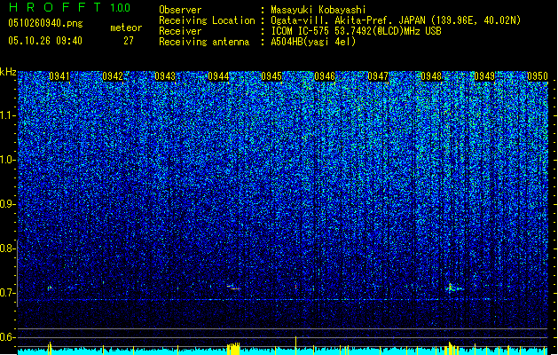
Task: Click the kHz axis unit label
Action: click(8, 72)
